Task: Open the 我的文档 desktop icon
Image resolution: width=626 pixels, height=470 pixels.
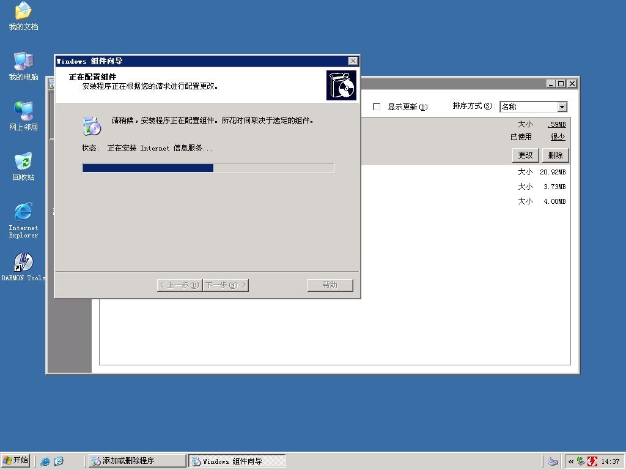Action: [x=23, y=16]
